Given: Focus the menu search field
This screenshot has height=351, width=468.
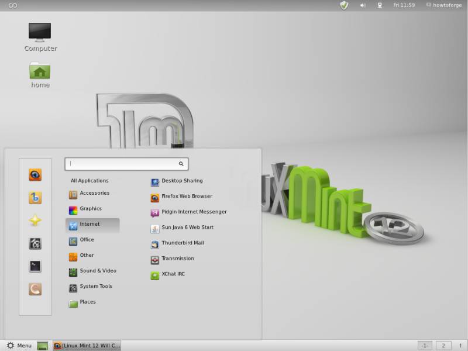Looking at the screenshot, I should 126,164.
